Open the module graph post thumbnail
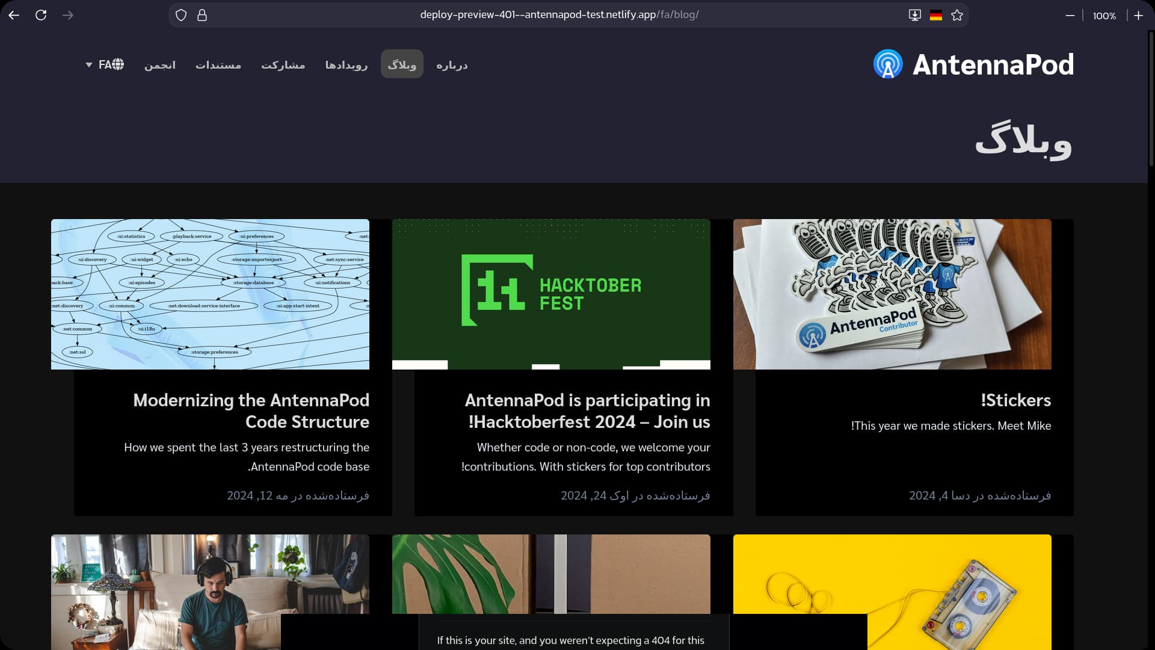The width and height of the screenshot is (1155, 650). tap(210, 294)
